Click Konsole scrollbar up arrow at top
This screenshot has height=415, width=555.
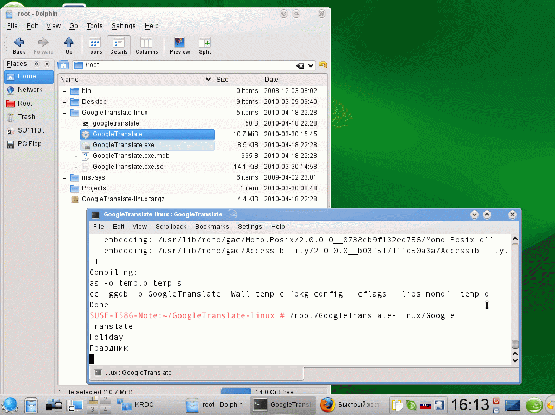(515, 239)
